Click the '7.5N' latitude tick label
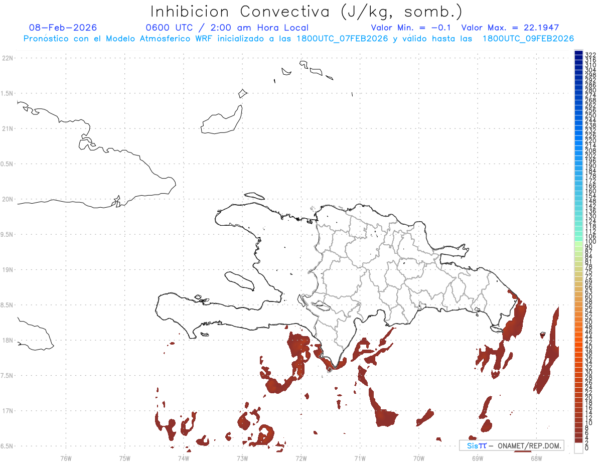 7,376
